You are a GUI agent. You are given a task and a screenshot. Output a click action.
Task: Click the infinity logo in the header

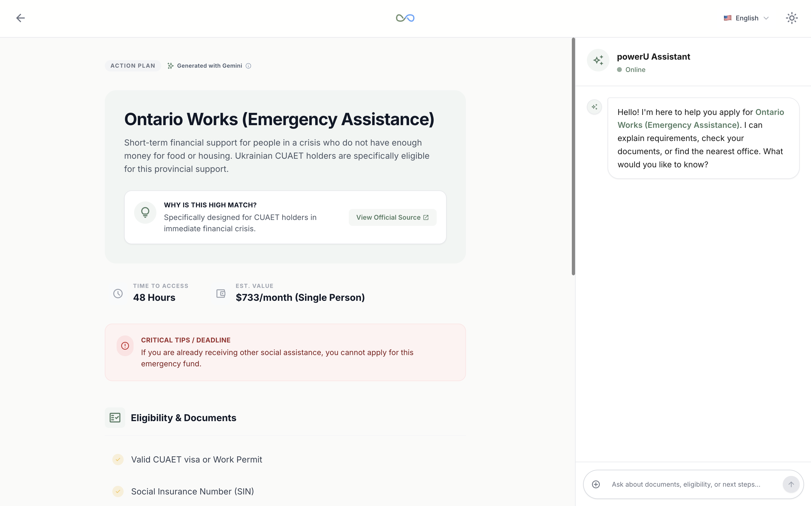click(405, 18)
